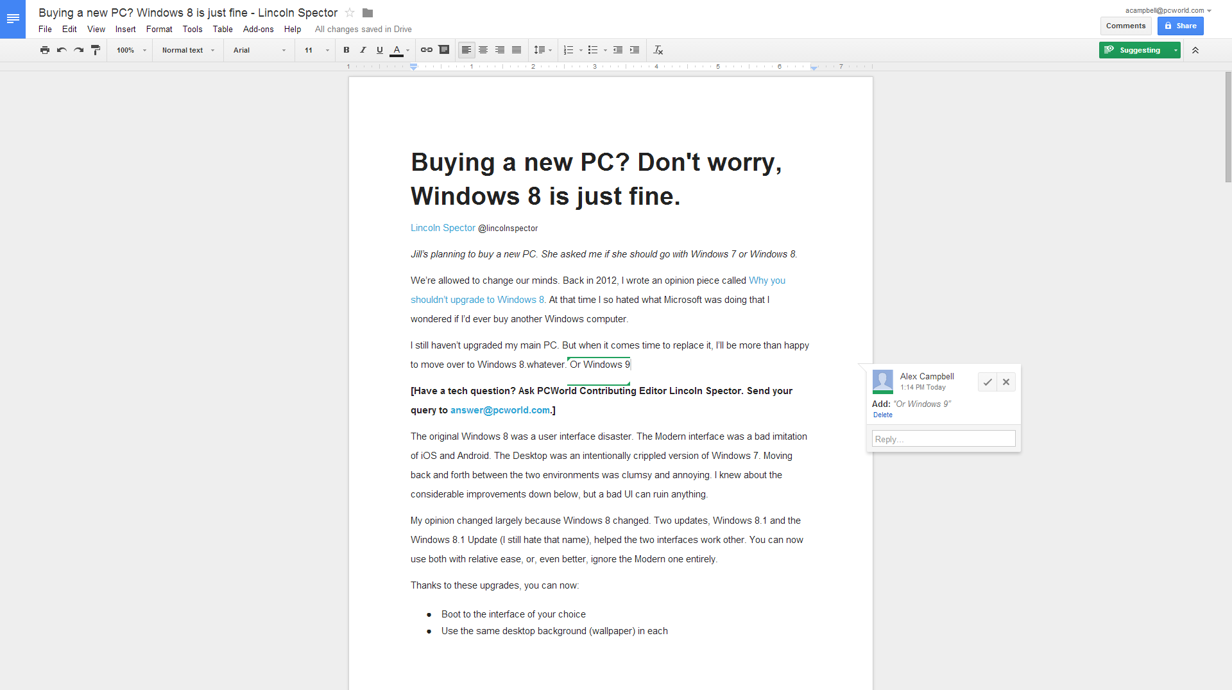Click the Docs home icon

[13, 19]
